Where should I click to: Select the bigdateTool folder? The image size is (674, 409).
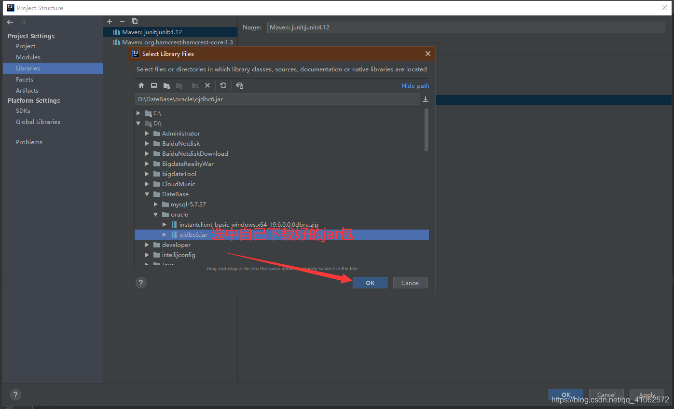coord(179,174)
